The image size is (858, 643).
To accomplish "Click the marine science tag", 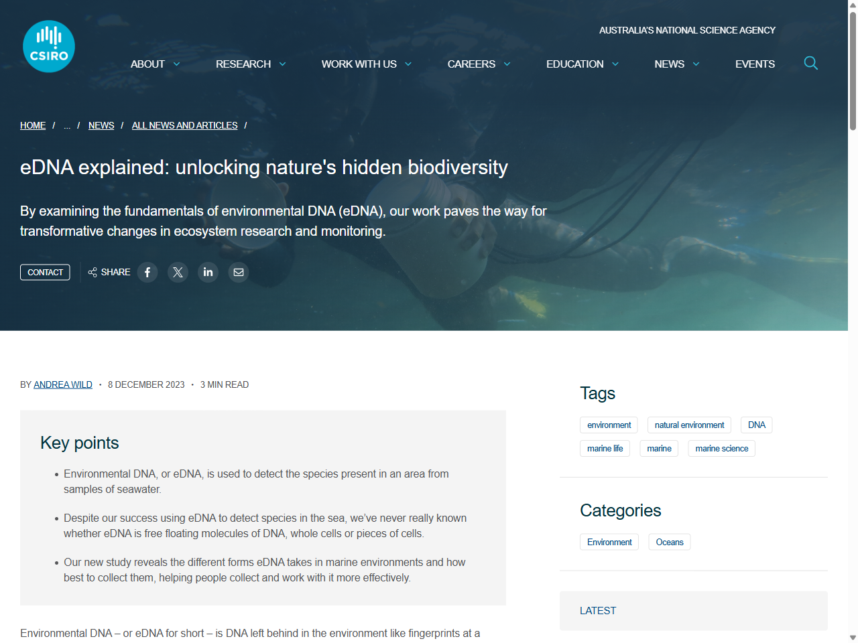I will pyautogui.click(x=721, y=448).
